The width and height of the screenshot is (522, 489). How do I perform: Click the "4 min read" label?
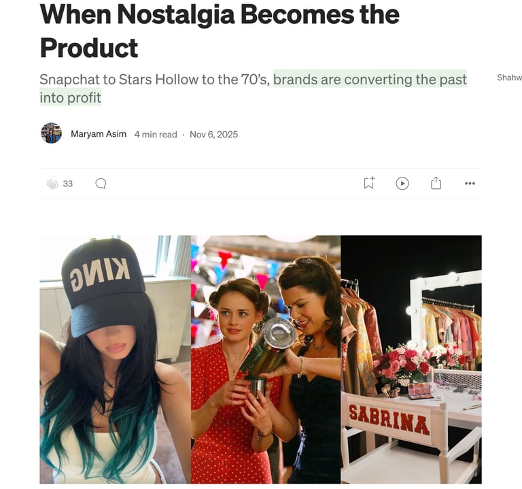pyautogui.click(x=156, y=135)
